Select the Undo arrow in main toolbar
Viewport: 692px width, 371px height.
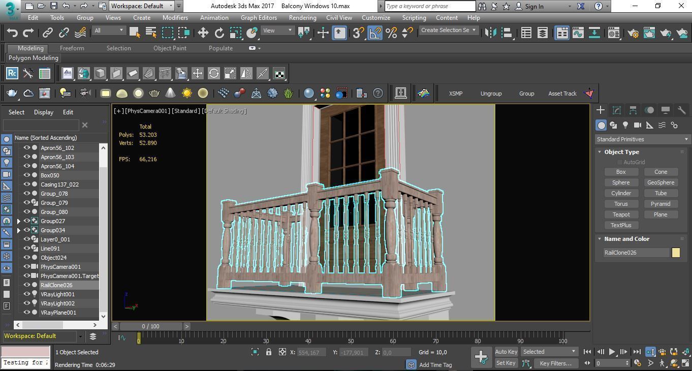tap(12, 33)
